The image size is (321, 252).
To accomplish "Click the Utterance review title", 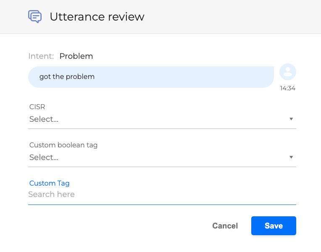I will click(97, 17).
